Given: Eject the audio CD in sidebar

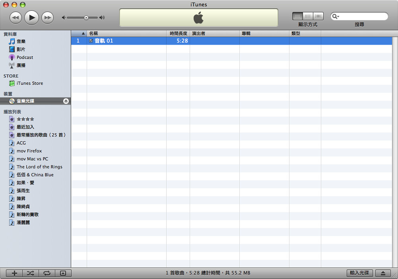Looking at the screenshot, I should click(x=66, y=101).
